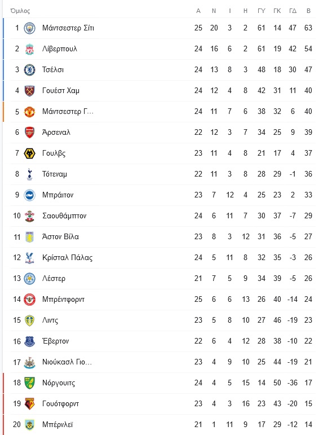Click the Chelsea club crest icon

click(29, 69)
